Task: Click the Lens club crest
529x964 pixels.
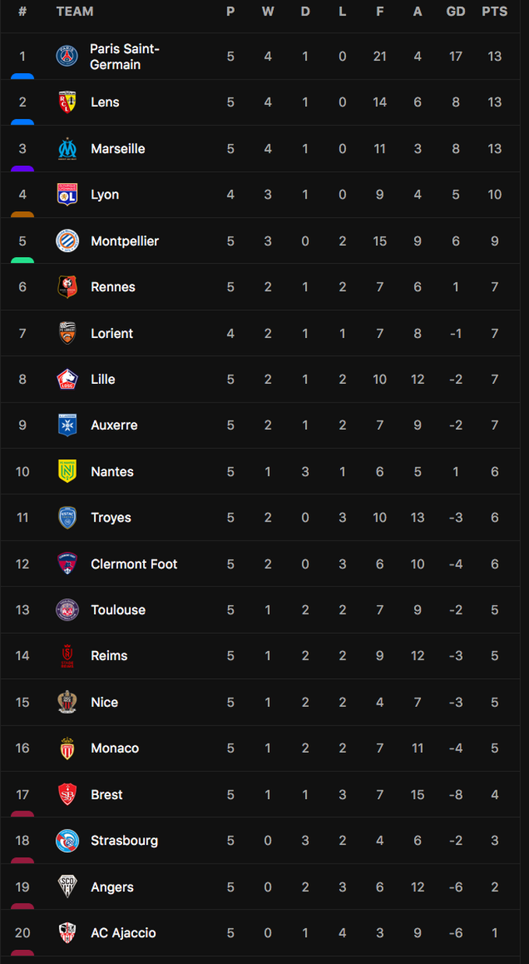Action: point(68,102)
